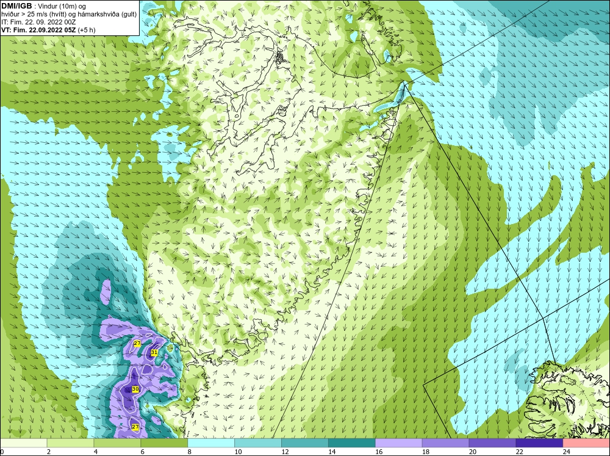Click the 8–10 m/s light cyan legend swatch
Screen dimensions: 610x456
(x=211, y=443)
